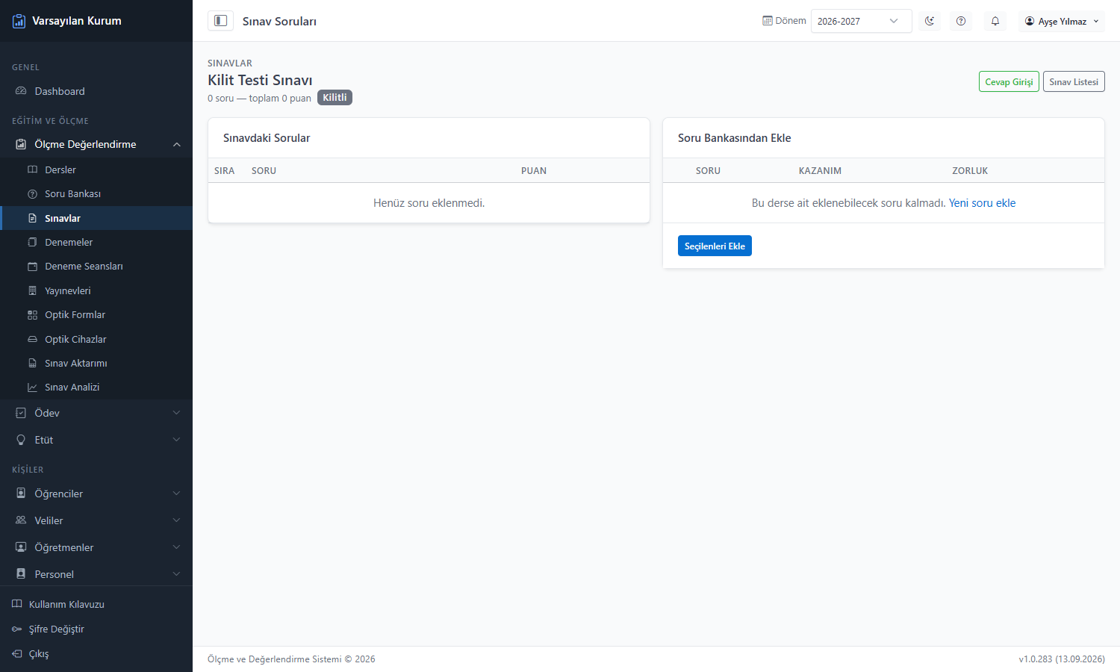Click the KAZANIM column header
This screenshot has width=1120, height=672.
click(820, 171)
